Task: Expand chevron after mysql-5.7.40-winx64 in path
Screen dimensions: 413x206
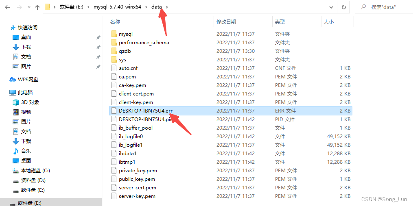Action: click(146, 7)
